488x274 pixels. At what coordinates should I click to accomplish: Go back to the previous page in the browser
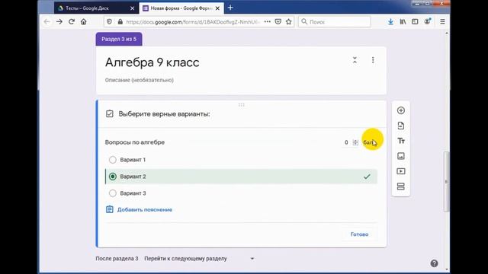pyautogui.click(x=47, y=22)
